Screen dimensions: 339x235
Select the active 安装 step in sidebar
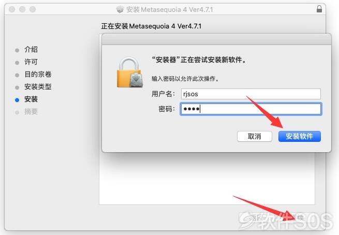(31, 99)
